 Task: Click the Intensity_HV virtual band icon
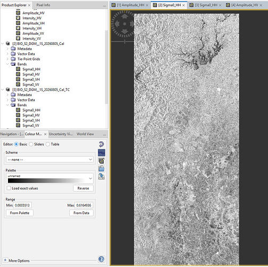point(18,18)
